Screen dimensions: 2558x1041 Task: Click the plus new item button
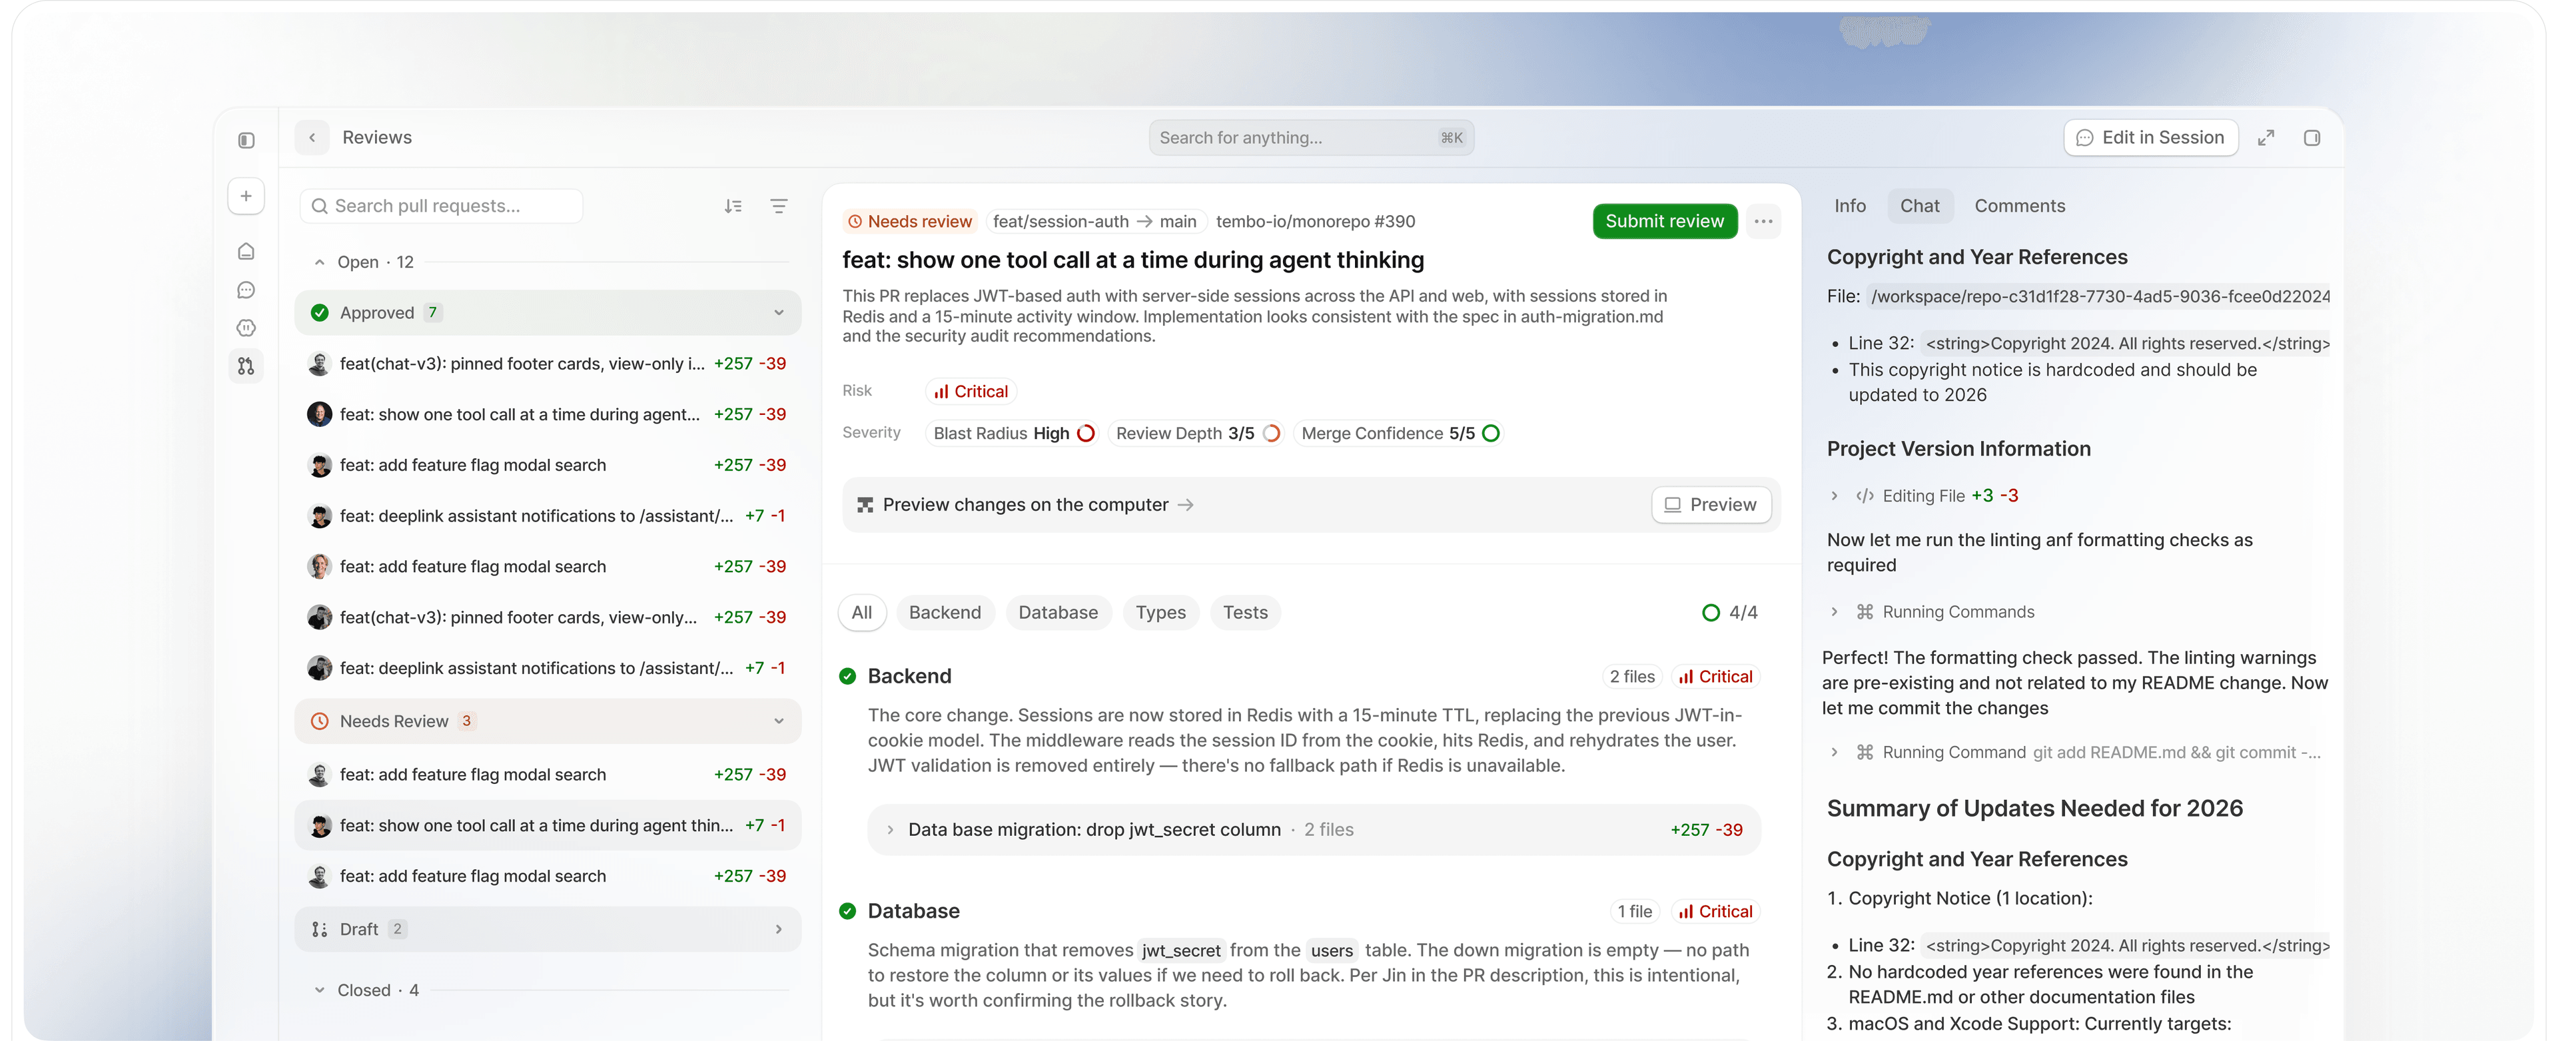[x=246, y=196]
